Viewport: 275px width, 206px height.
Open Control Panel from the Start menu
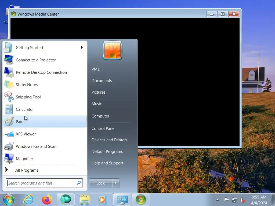point(103,128)
